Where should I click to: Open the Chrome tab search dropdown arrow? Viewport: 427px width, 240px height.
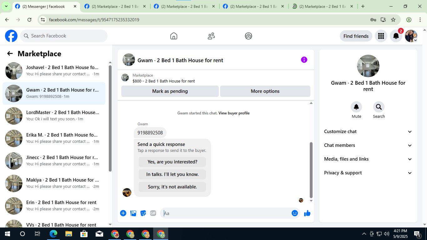coord(6,6)
